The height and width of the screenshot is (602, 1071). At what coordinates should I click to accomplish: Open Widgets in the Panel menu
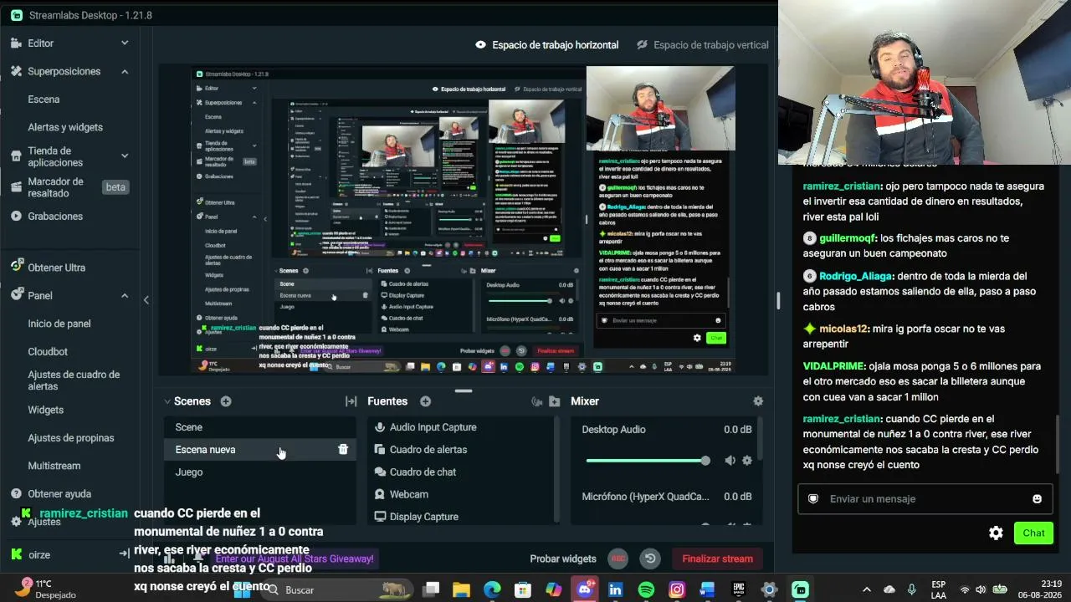(x=45, y=410)
